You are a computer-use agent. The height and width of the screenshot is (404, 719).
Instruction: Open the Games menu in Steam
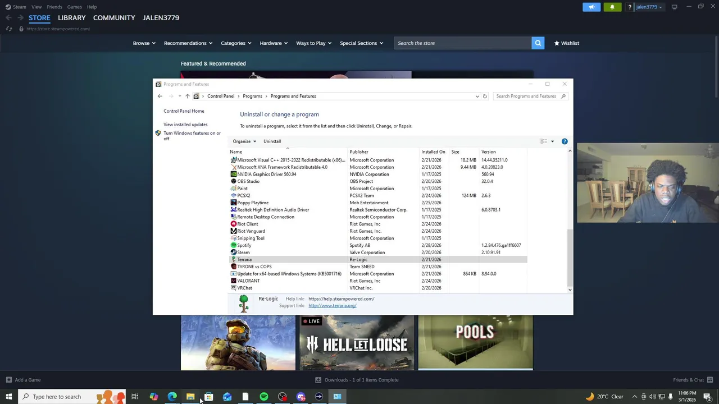coord(74,7)
